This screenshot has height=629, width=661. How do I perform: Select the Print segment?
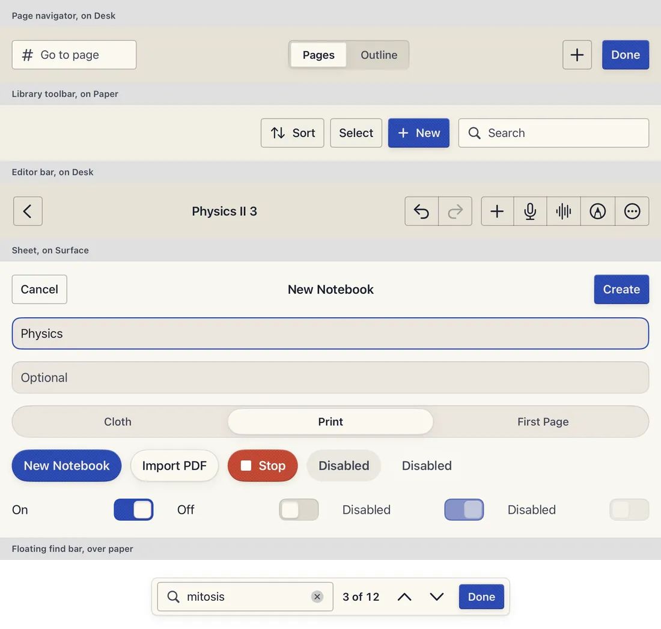[330, 422]
